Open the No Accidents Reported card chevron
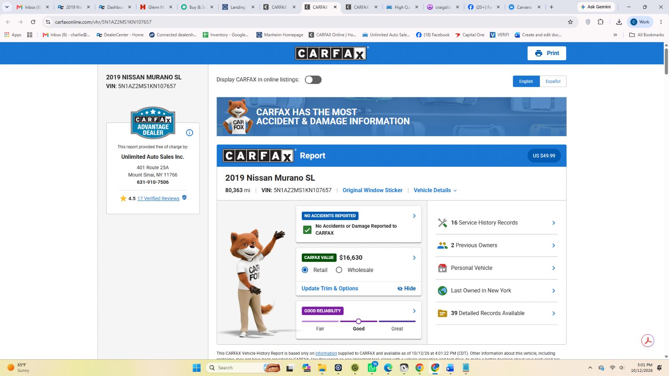The width and height of the screenshot is (669, 376). (x=414, y=216)
